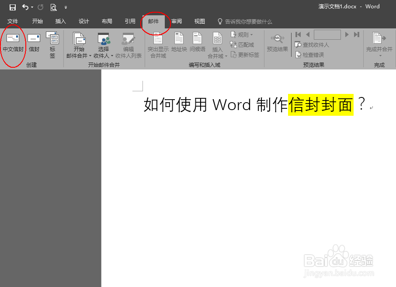Insert a 问候语 greeting line

(198, 42)
